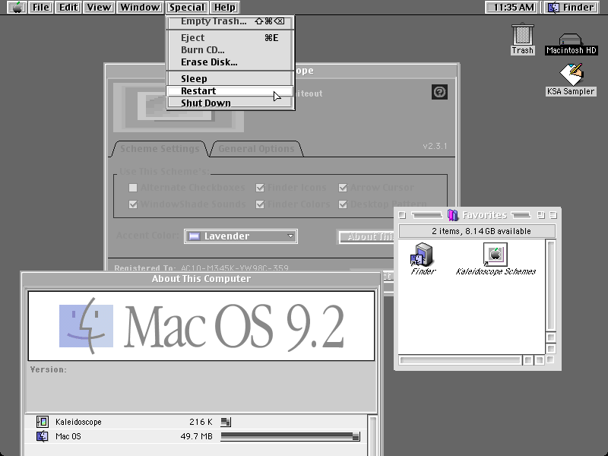Click the Mac OS face logo

(86, 326)
